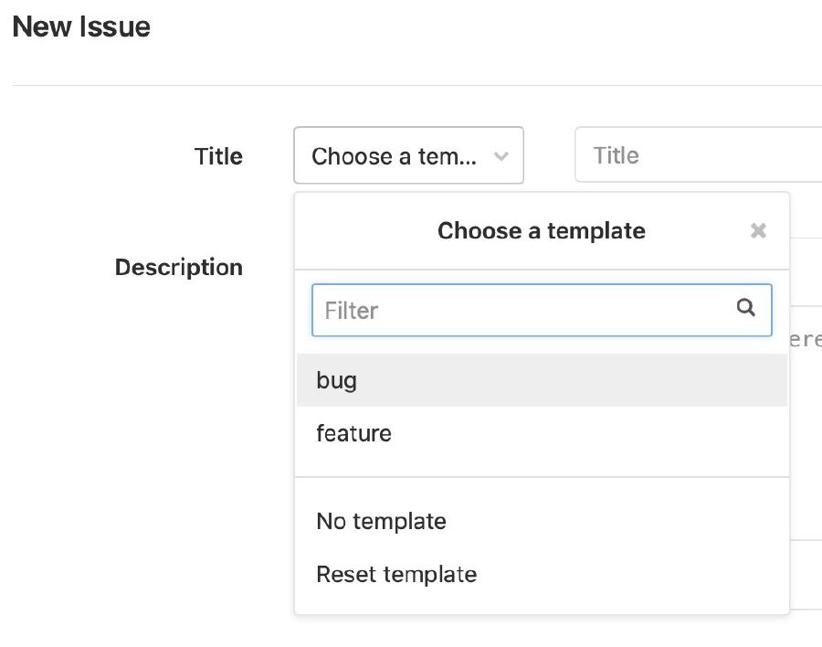Reopen the template dropdown labeled Choose a tem...
Viewport: 822px width, 647px height.
[x=408, y=155]
